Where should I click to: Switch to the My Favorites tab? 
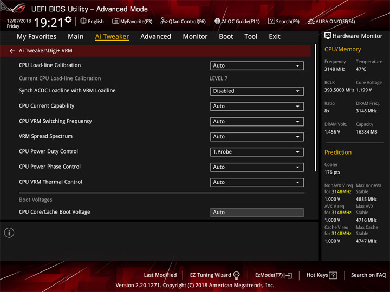click(x=37, y=37)
